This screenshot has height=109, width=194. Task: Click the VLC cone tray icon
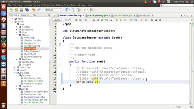click(145, 2)
